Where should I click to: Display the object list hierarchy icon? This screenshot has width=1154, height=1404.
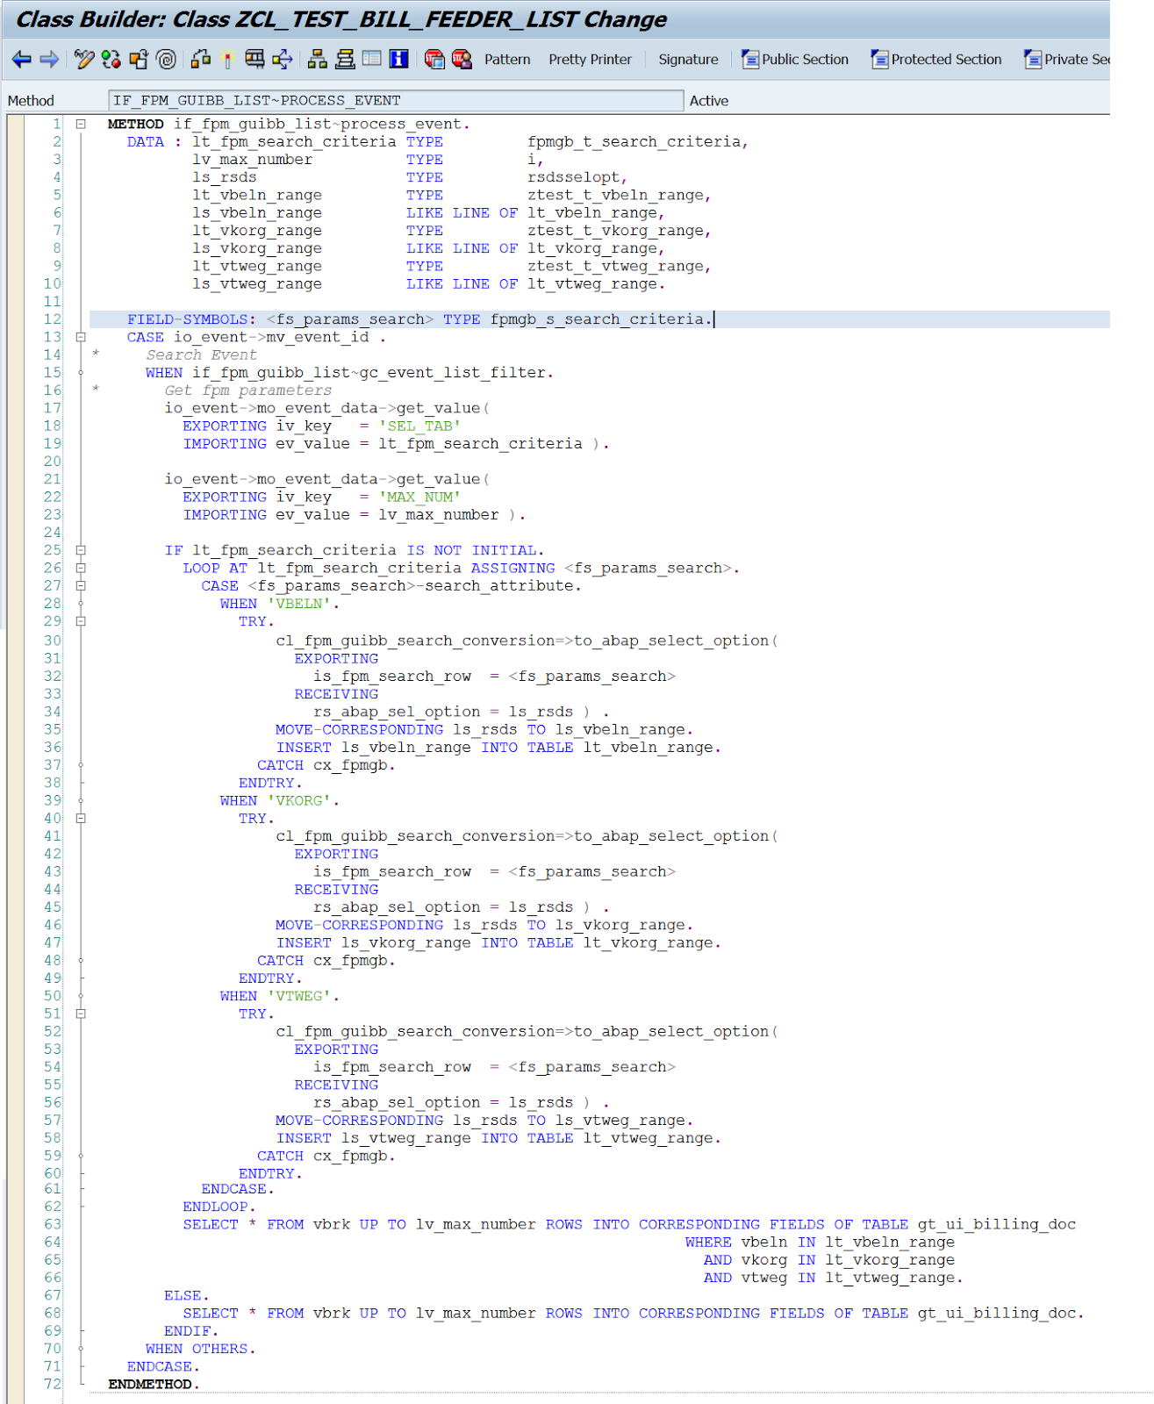(318, 59)
